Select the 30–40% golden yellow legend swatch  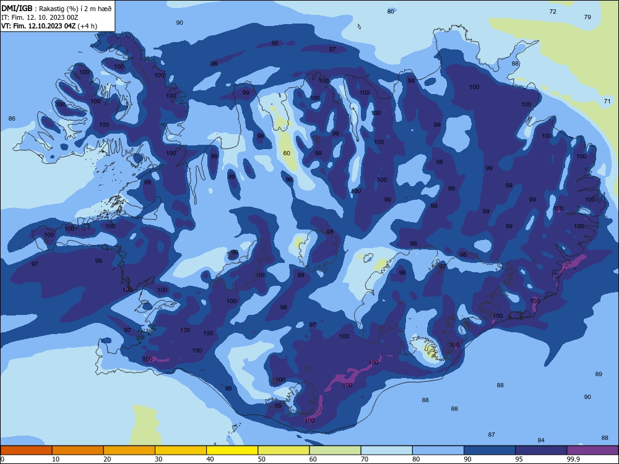tap(181, 450)
